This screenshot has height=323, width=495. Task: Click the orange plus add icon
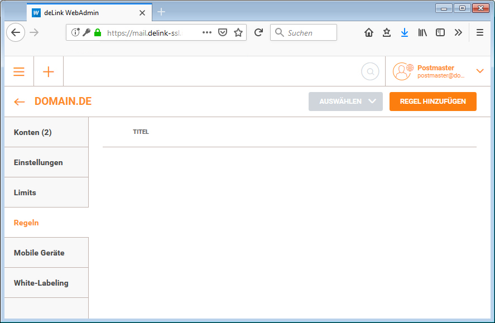coord(49,71)
